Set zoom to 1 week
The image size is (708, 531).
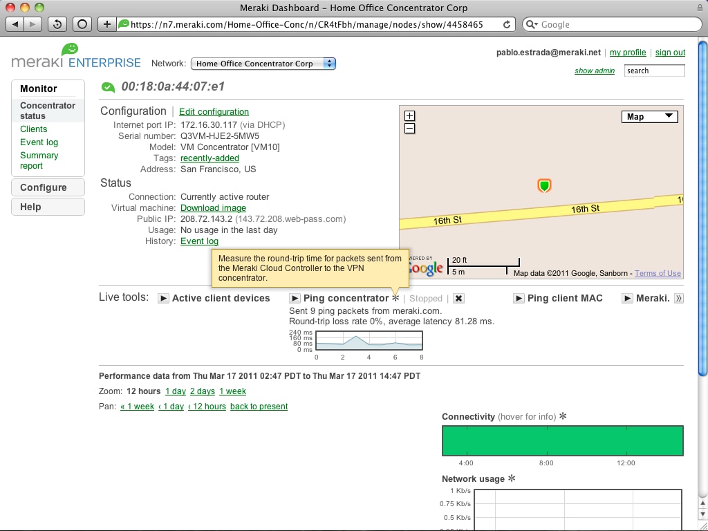coord(232,391)
